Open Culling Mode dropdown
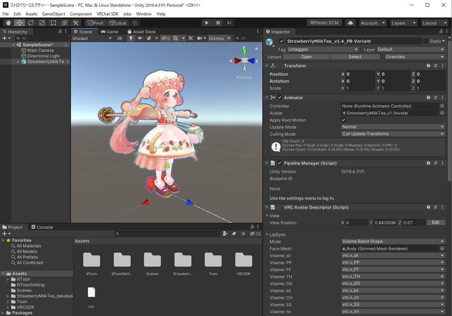This screenshot has height=316, width=452. (393, 134)
